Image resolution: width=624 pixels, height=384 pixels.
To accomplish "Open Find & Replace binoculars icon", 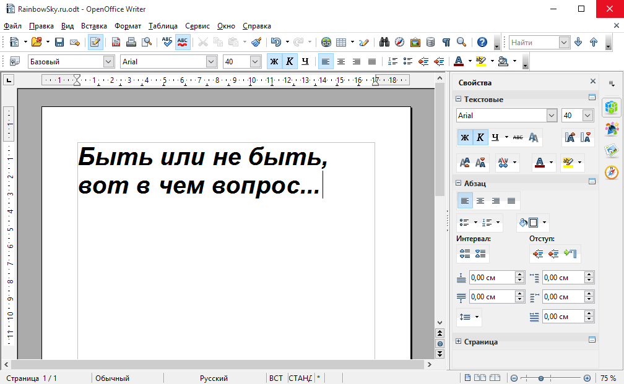I will (x=384, y=42).
